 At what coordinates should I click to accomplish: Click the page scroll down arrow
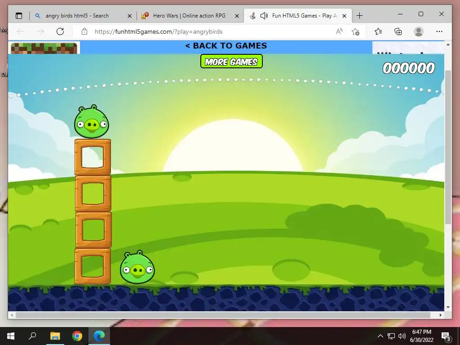coord(448,307)
